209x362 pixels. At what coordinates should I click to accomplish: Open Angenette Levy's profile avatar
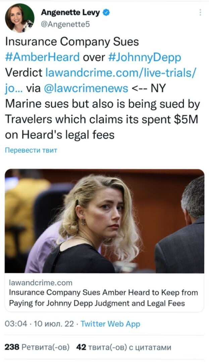point(20,18)
